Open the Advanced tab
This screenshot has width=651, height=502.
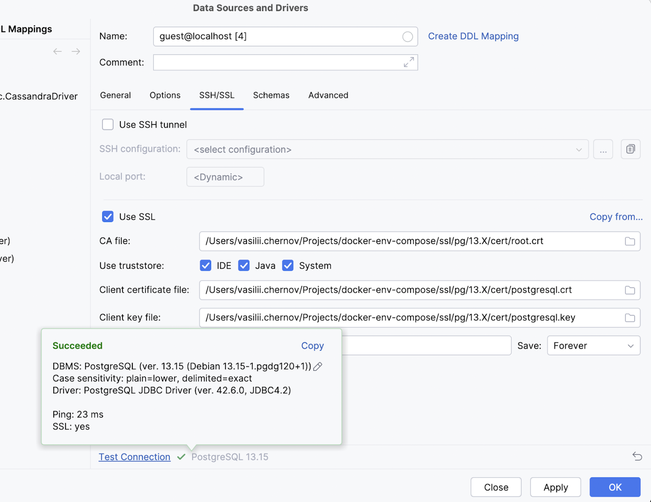click(x=328, y=95)
